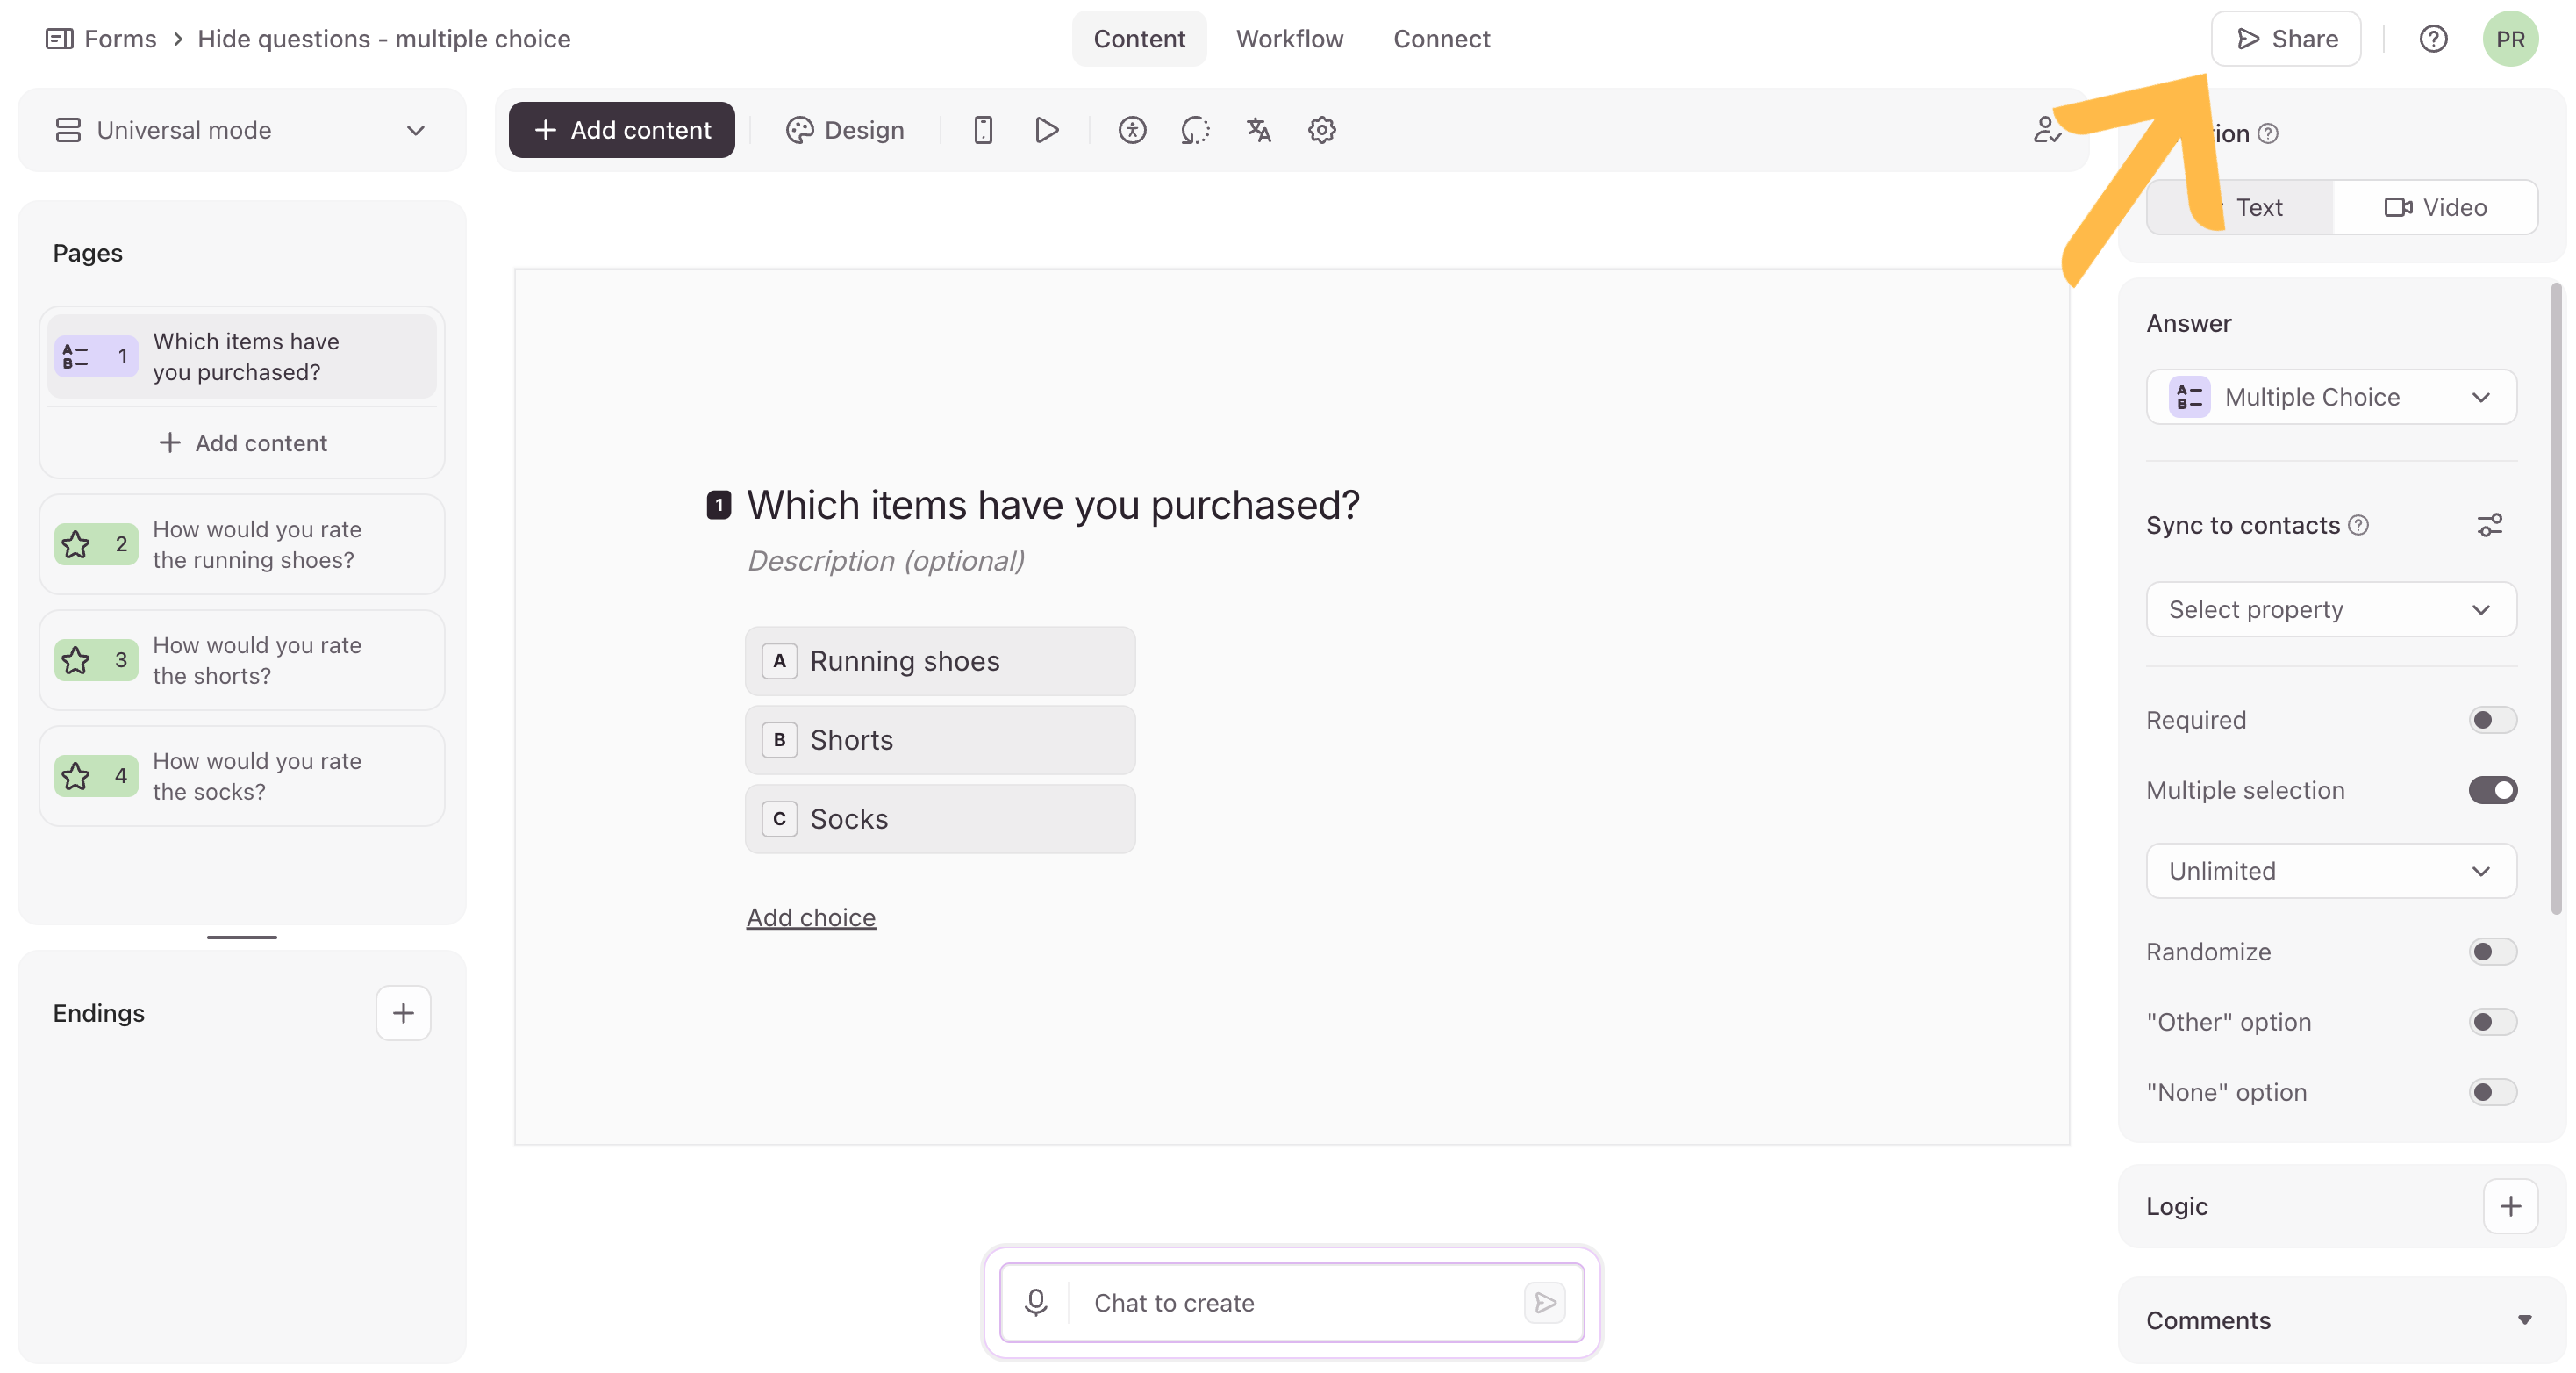Click the Share button
This screenshot has width=2576, height=1373.
pos(2286,39)
